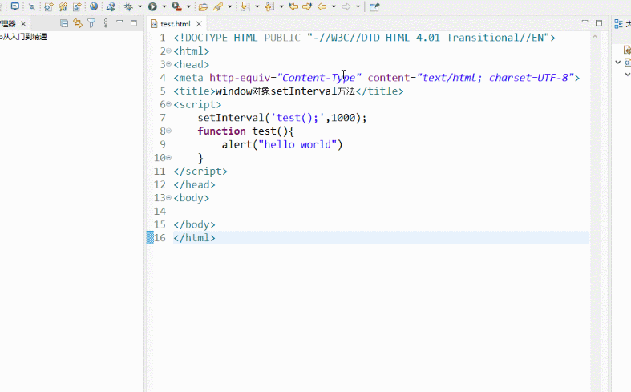Open the Debug dropdown arrow
631x392 pixels.
(140, 7)
